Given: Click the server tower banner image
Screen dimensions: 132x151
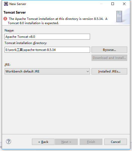Looking at the screenshot, I should tap(119, 16).
